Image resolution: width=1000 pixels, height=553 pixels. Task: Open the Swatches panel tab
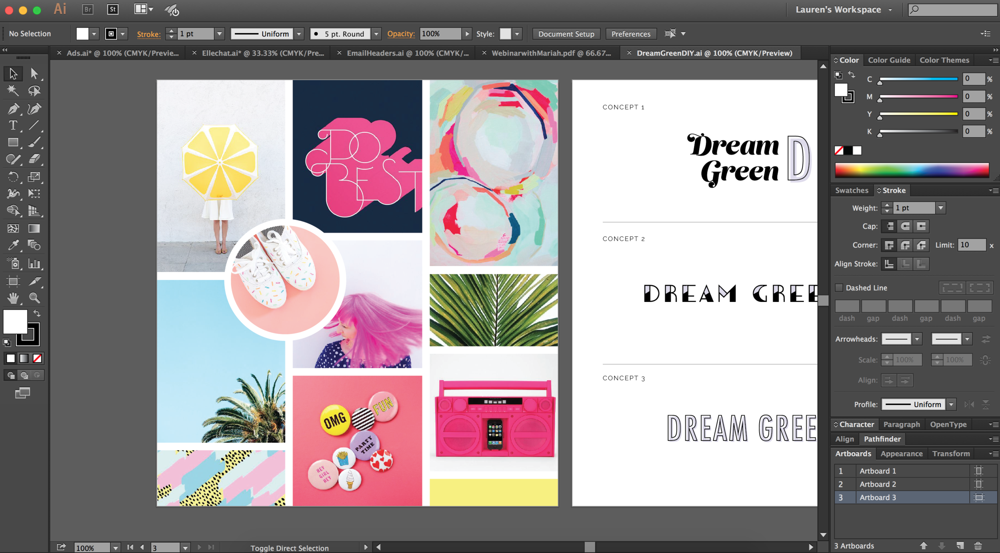852,190
